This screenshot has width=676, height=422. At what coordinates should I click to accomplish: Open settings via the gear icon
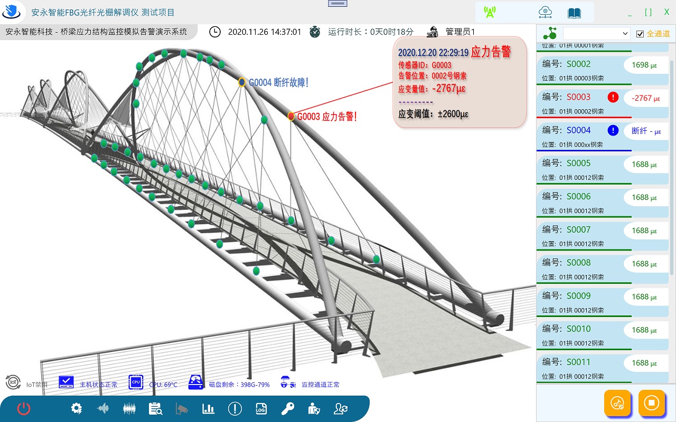(77, 408)
